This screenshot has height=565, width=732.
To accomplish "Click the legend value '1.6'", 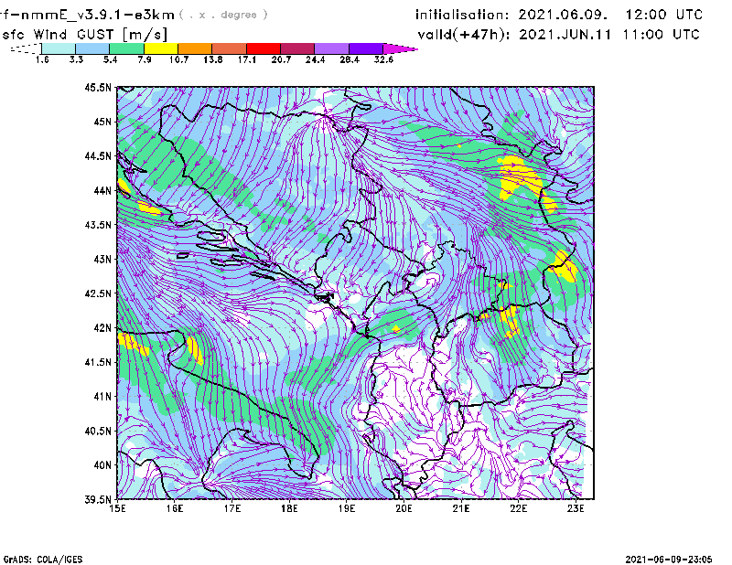I will (42, 59).
